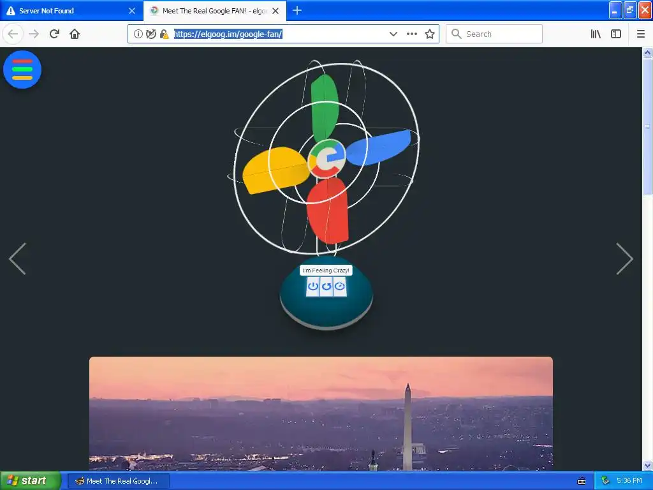
Task: Click the lock with warning icon
Action: 164,34
